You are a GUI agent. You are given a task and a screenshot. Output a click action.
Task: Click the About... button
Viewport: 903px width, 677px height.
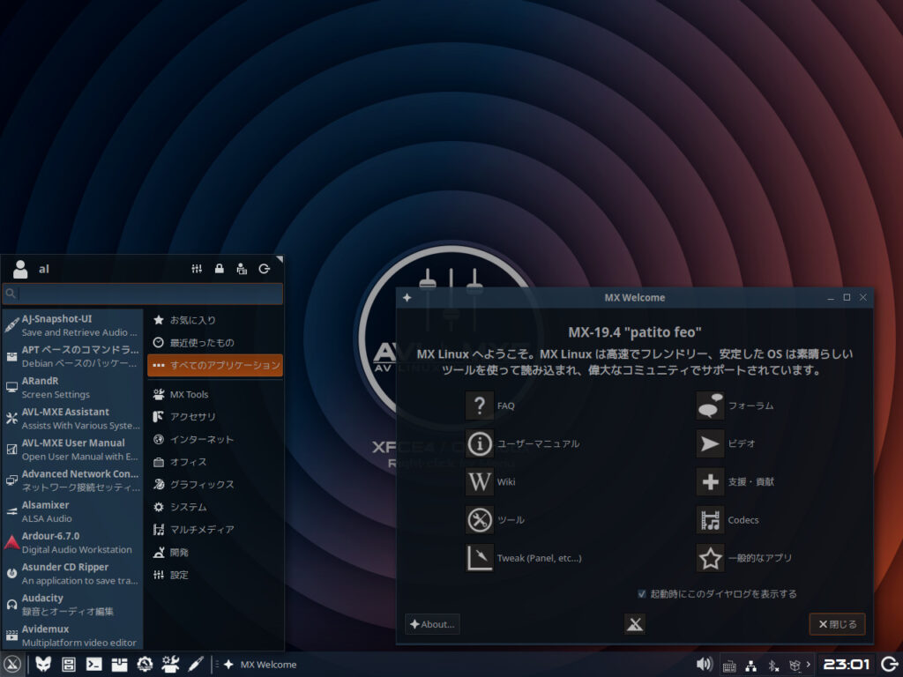pos(432,623)
